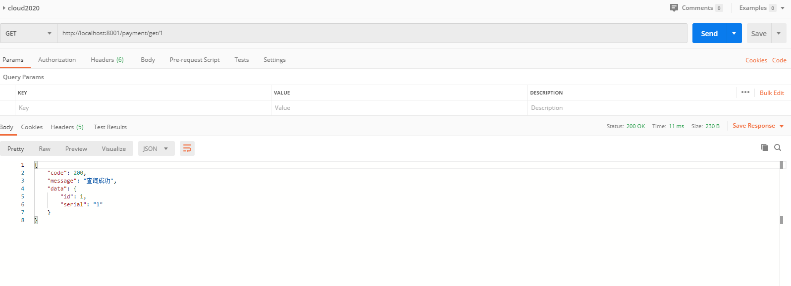
Task: Open the Settings tab
Action: tap(274, 59)
